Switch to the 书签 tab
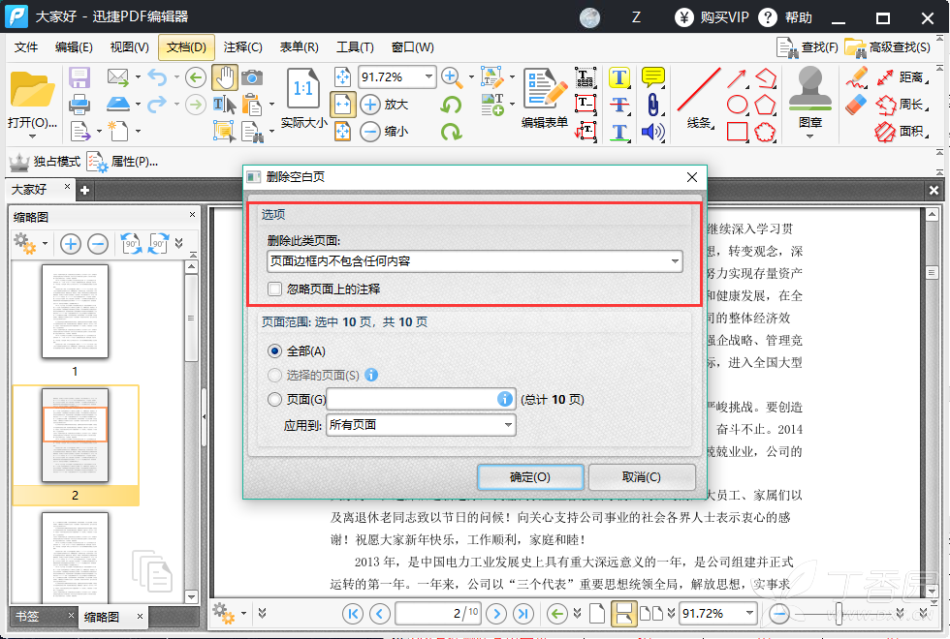The height and width of the screenshot is (639, 950). tap(27, 617)
